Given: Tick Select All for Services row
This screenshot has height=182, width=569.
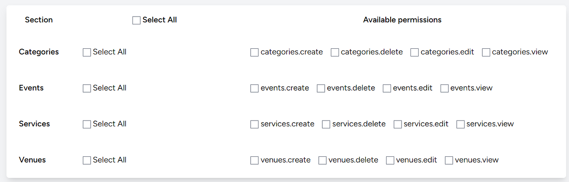Looking at the screenshot, I should pyautogui.click(x=87, y=124).
